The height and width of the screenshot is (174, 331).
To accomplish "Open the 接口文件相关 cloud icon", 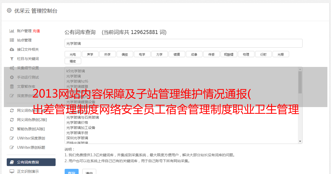I will pyautogui.click(x=12, y=49).
